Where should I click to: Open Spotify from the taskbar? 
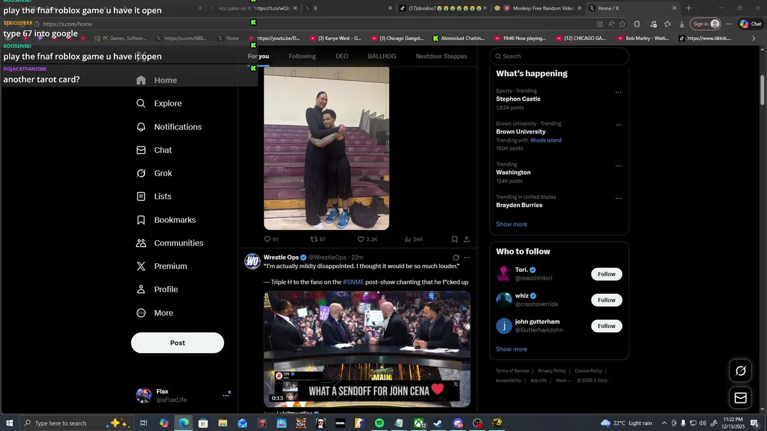[379, 423]
